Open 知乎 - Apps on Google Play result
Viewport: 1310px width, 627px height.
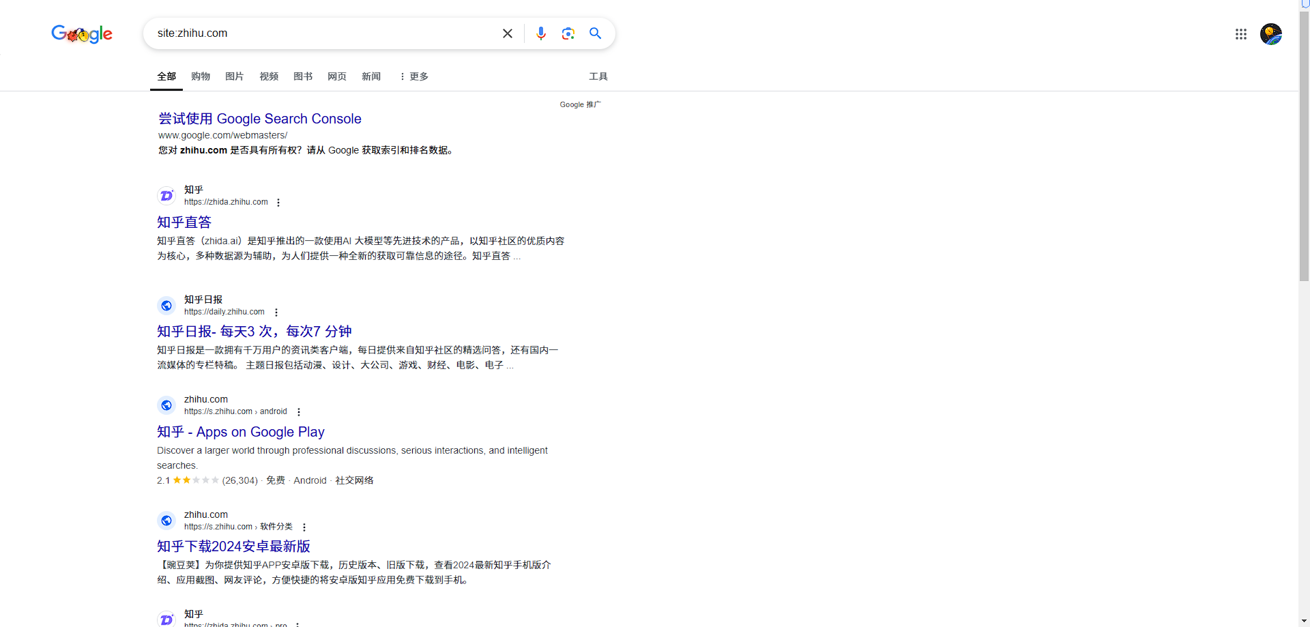click(x=241, y=432)
